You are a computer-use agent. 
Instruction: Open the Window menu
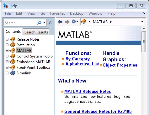coord(95,13)
